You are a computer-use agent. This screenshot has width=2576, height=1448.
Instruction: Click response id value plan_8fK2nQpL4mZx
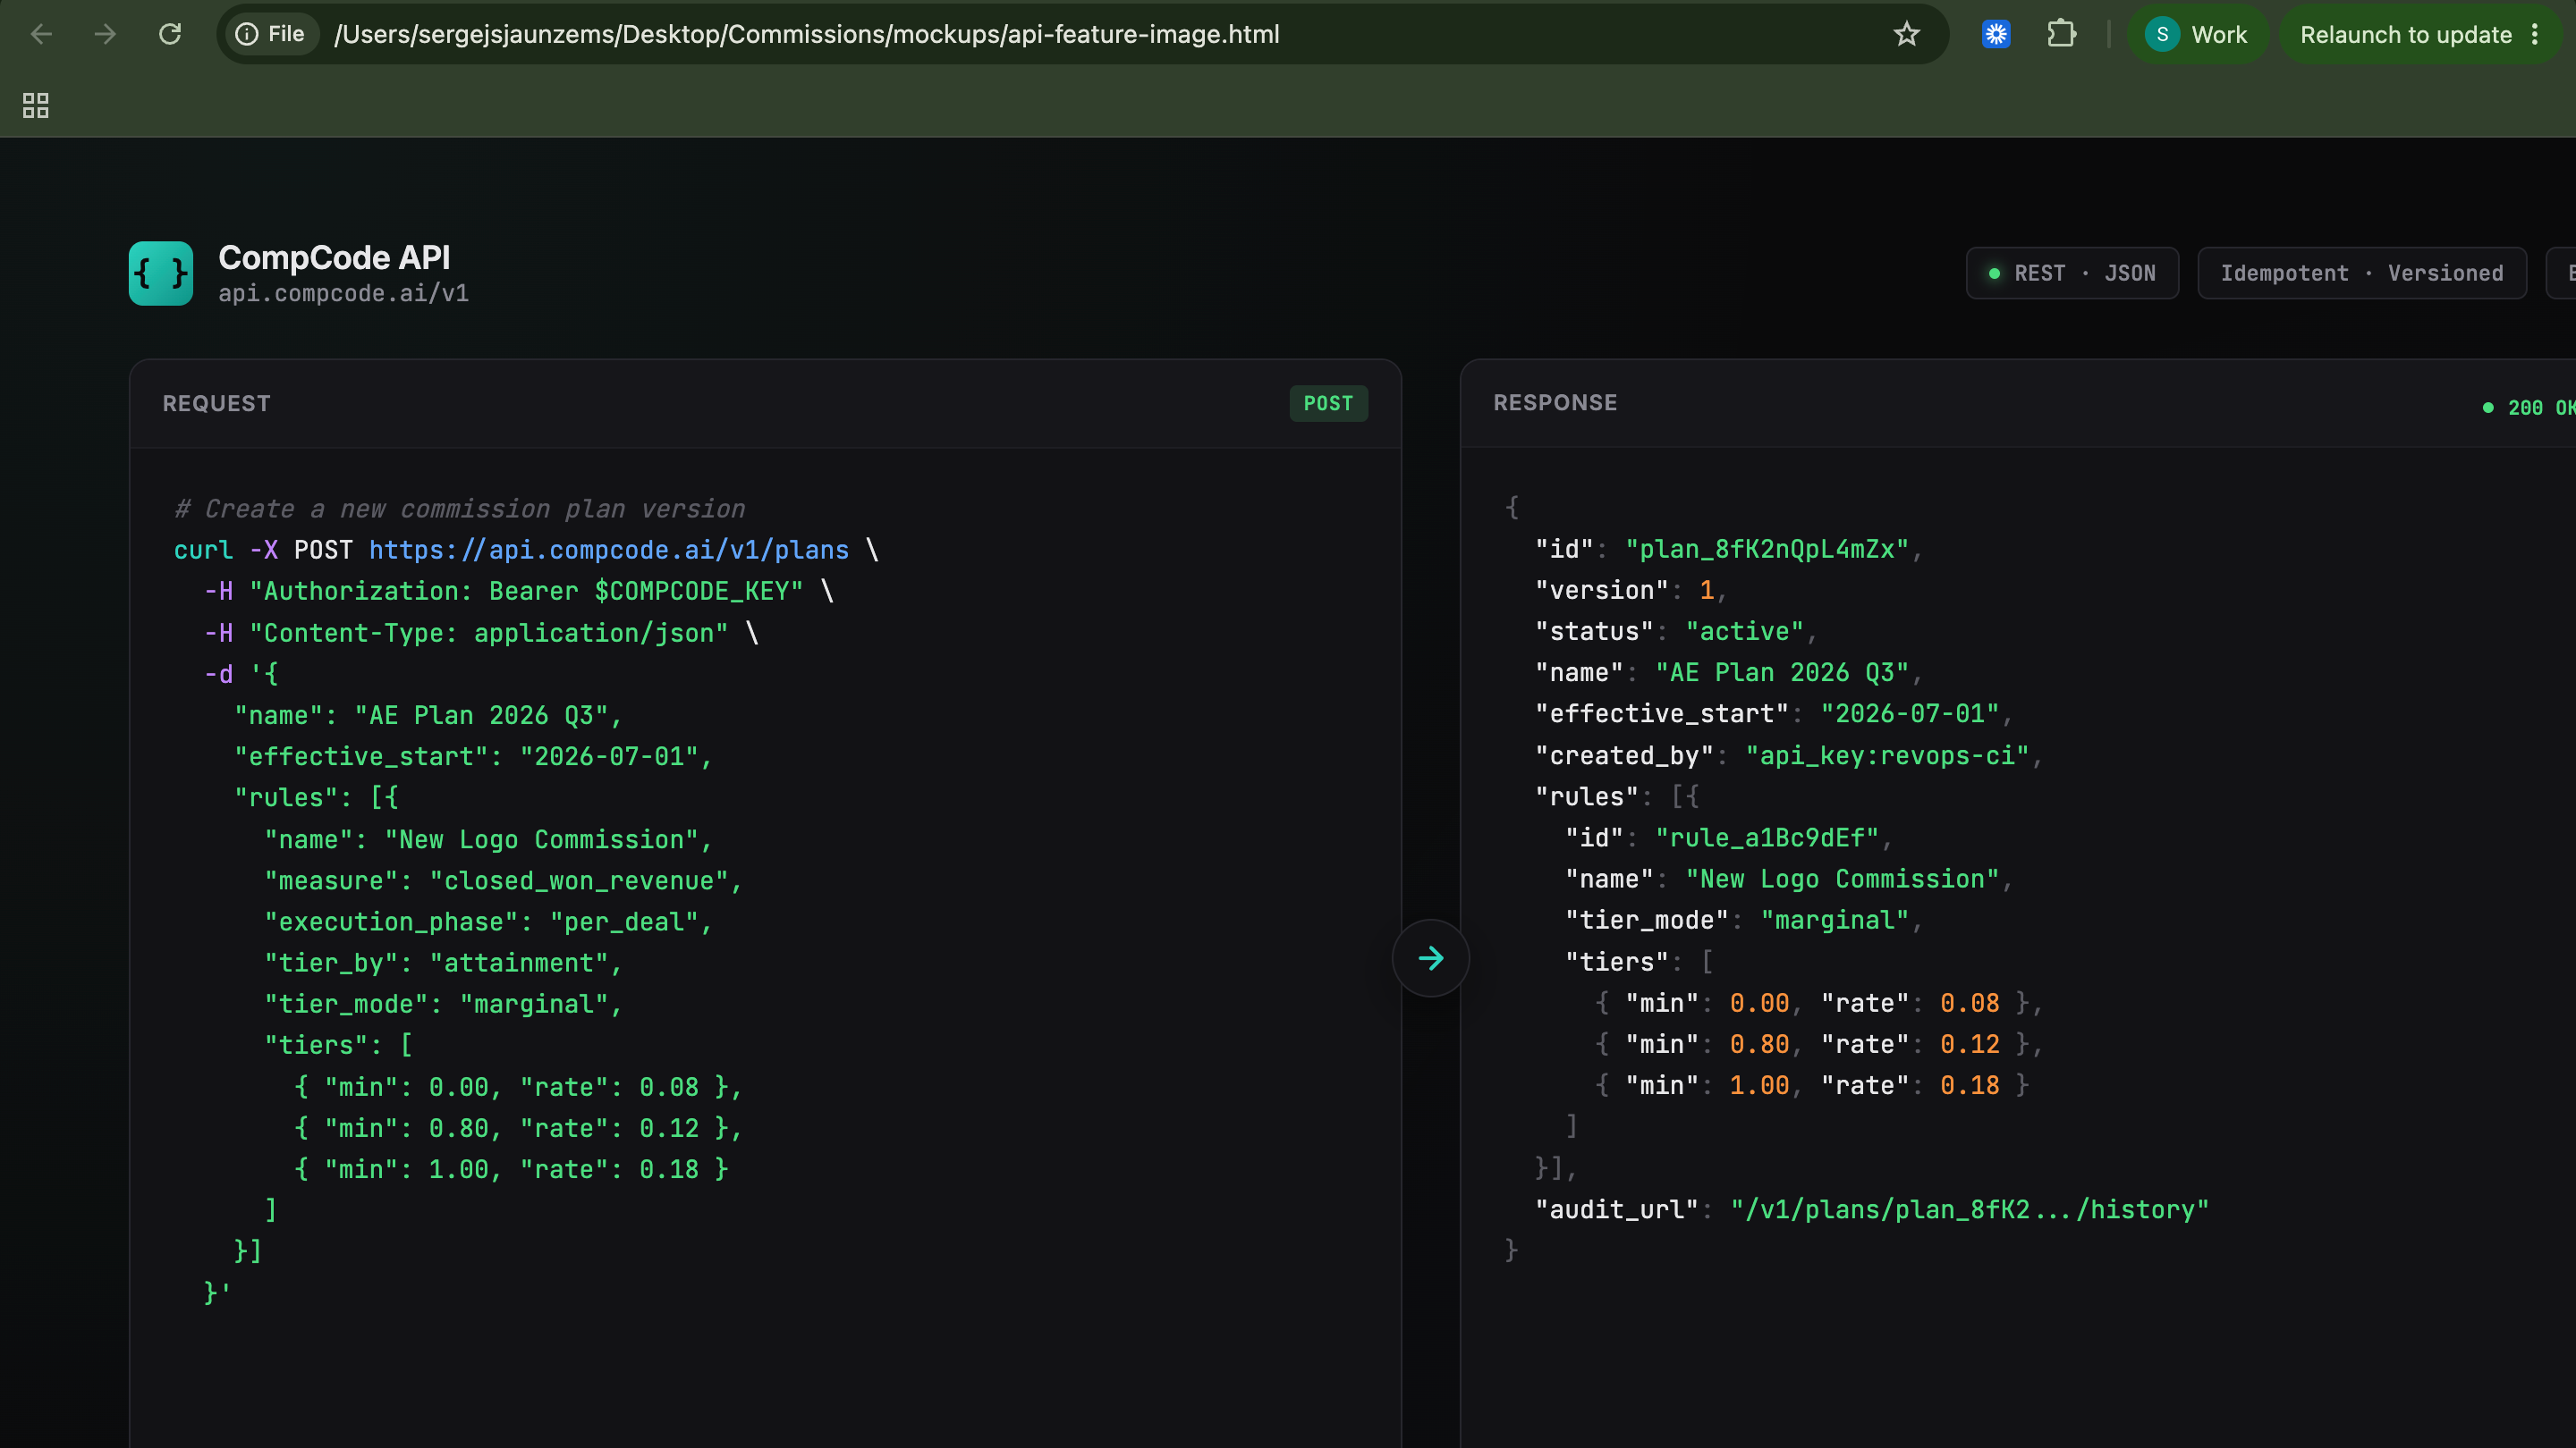(x=1767, y=549)
